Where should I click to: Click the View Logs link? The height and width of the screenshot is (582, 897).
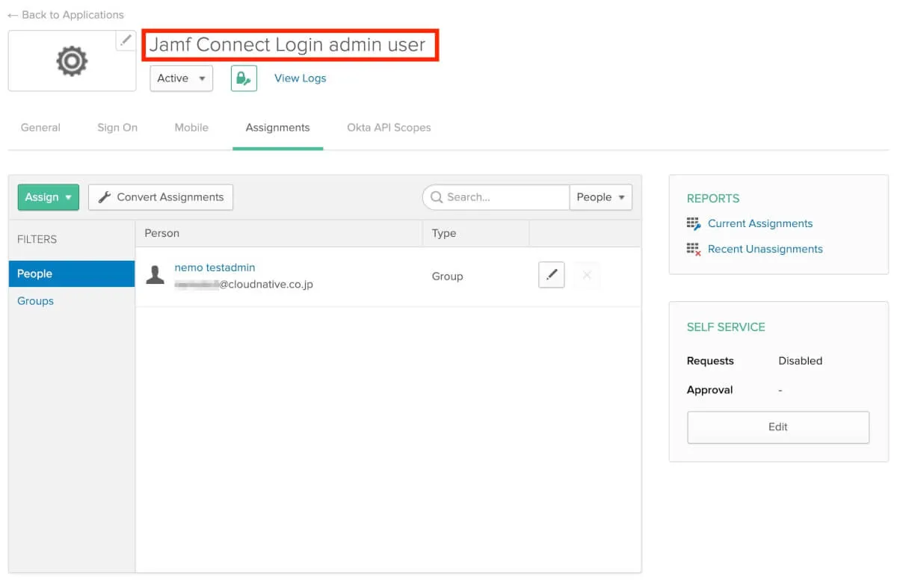300,78
